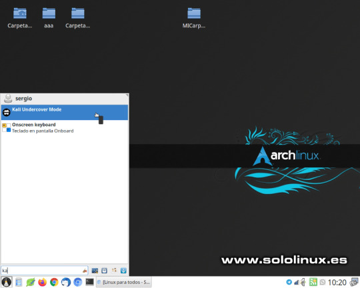Open the network signal tray indicator
This screenshot has height=288, width=360.
(x=297, y=282)
